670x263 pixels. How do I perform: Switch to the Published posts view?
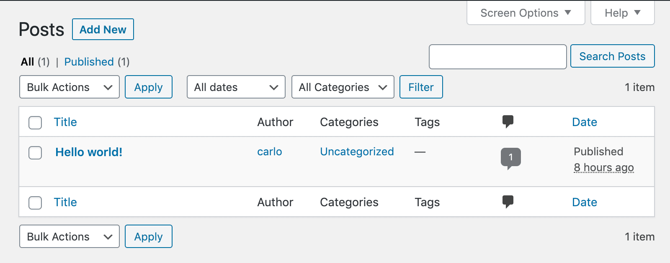[89, 62]
